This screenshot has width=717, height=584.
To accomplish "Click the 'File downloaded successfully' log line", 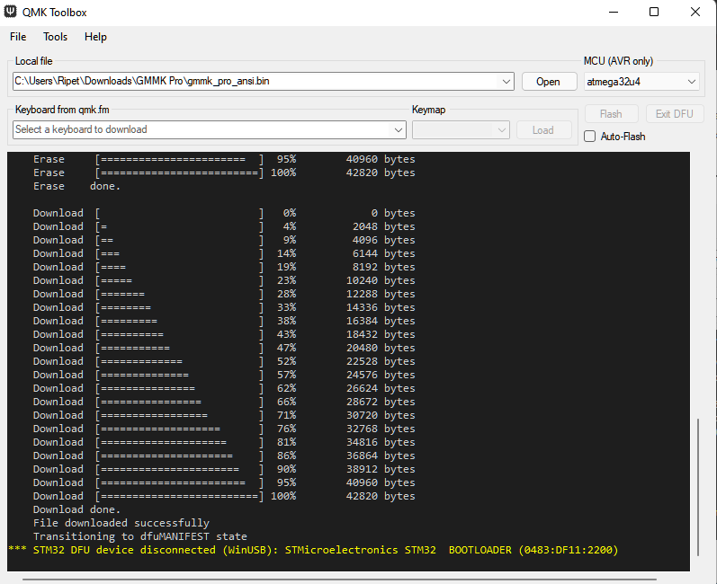I will point(121,523).
